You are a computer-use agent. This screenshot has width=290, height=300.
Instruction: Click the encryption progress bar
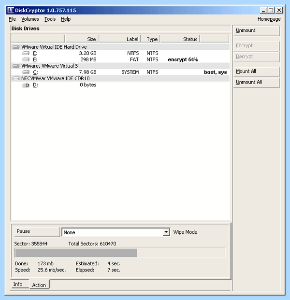click(x=120, y=253)
